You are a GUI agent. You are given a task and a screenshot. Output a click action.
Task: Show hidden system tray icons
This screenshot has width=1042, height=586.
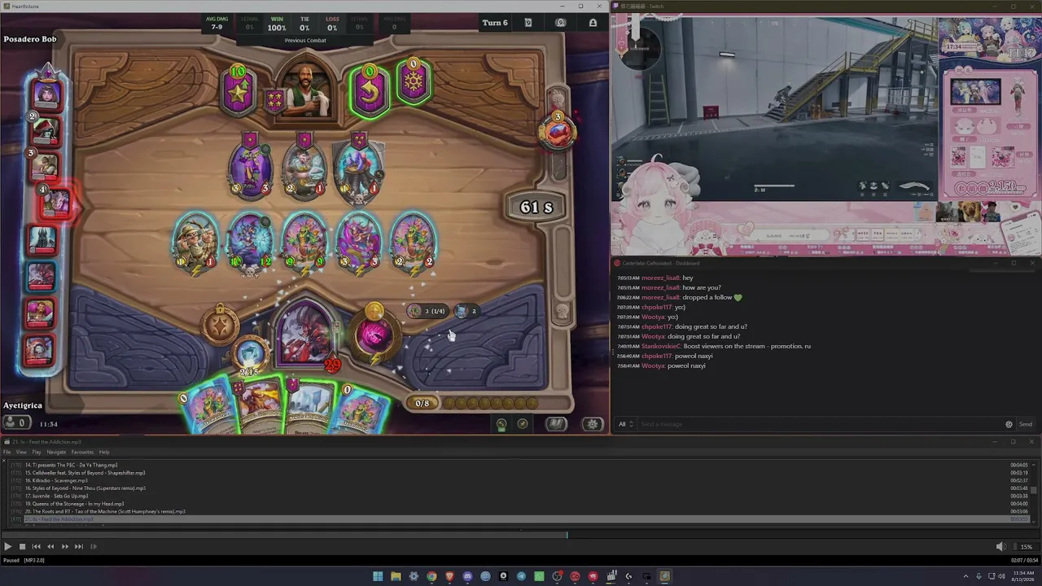coord(967,576)
